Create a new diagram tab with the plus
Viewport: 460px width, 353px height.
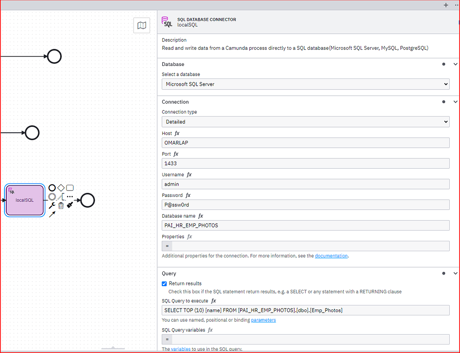click(x=446, y=5)
